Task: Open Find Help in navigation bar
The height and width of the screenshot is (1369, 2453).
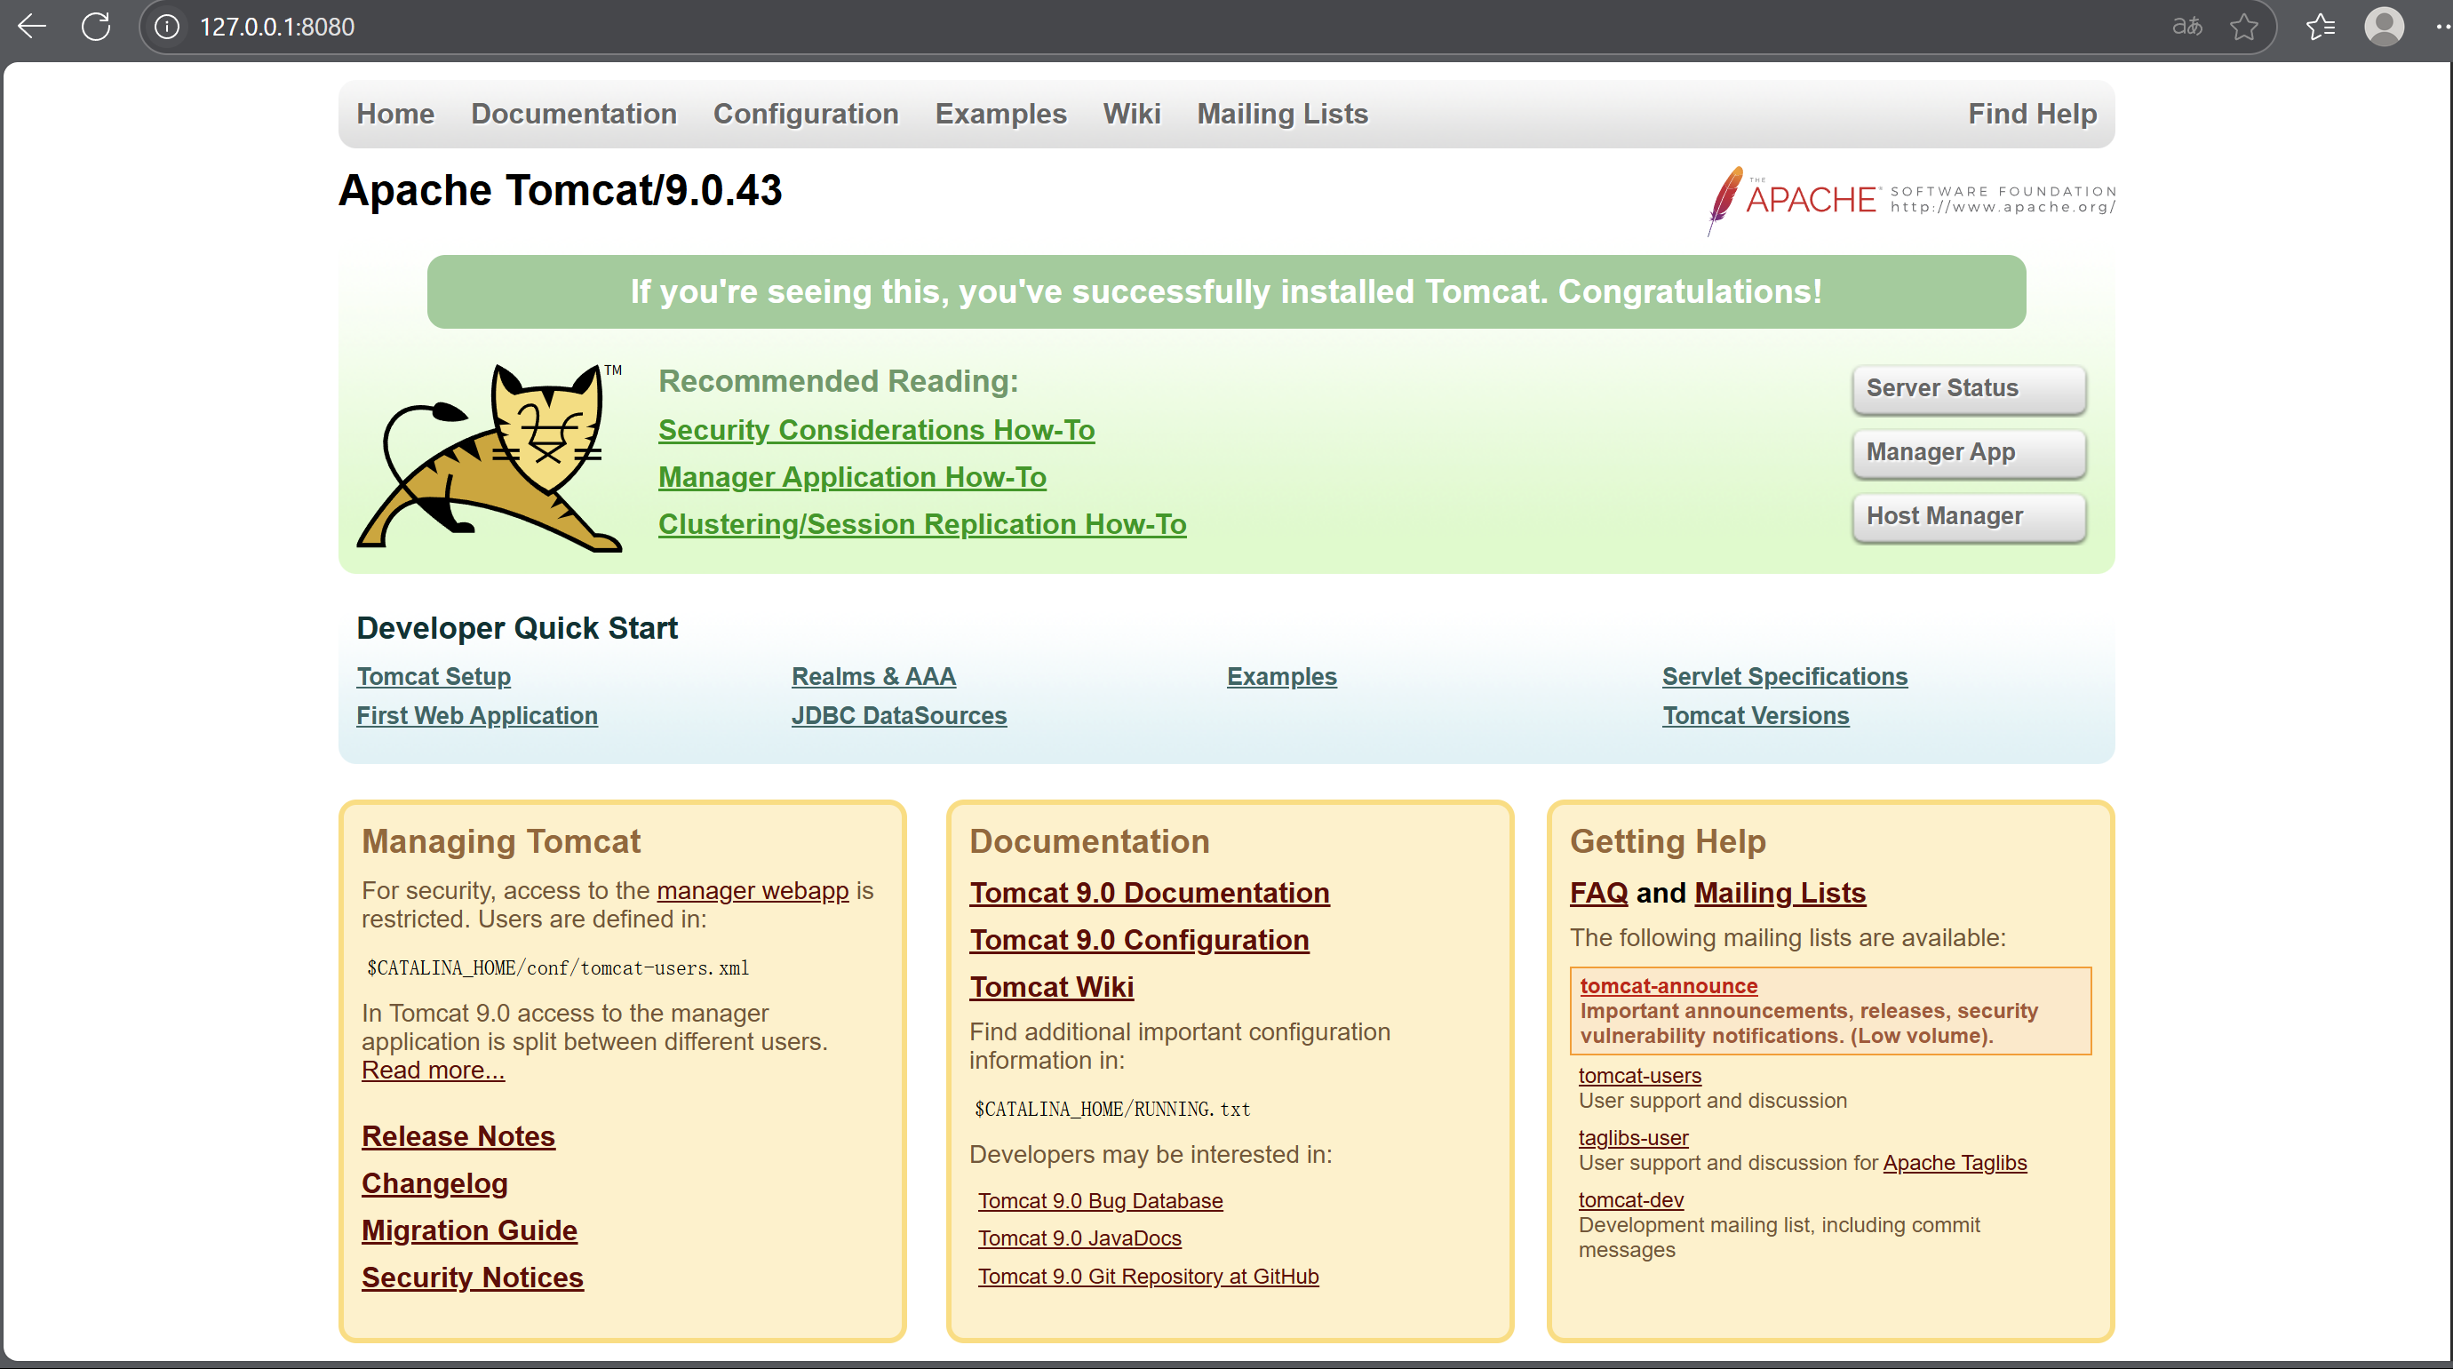Action: [x=2032, y=114]
